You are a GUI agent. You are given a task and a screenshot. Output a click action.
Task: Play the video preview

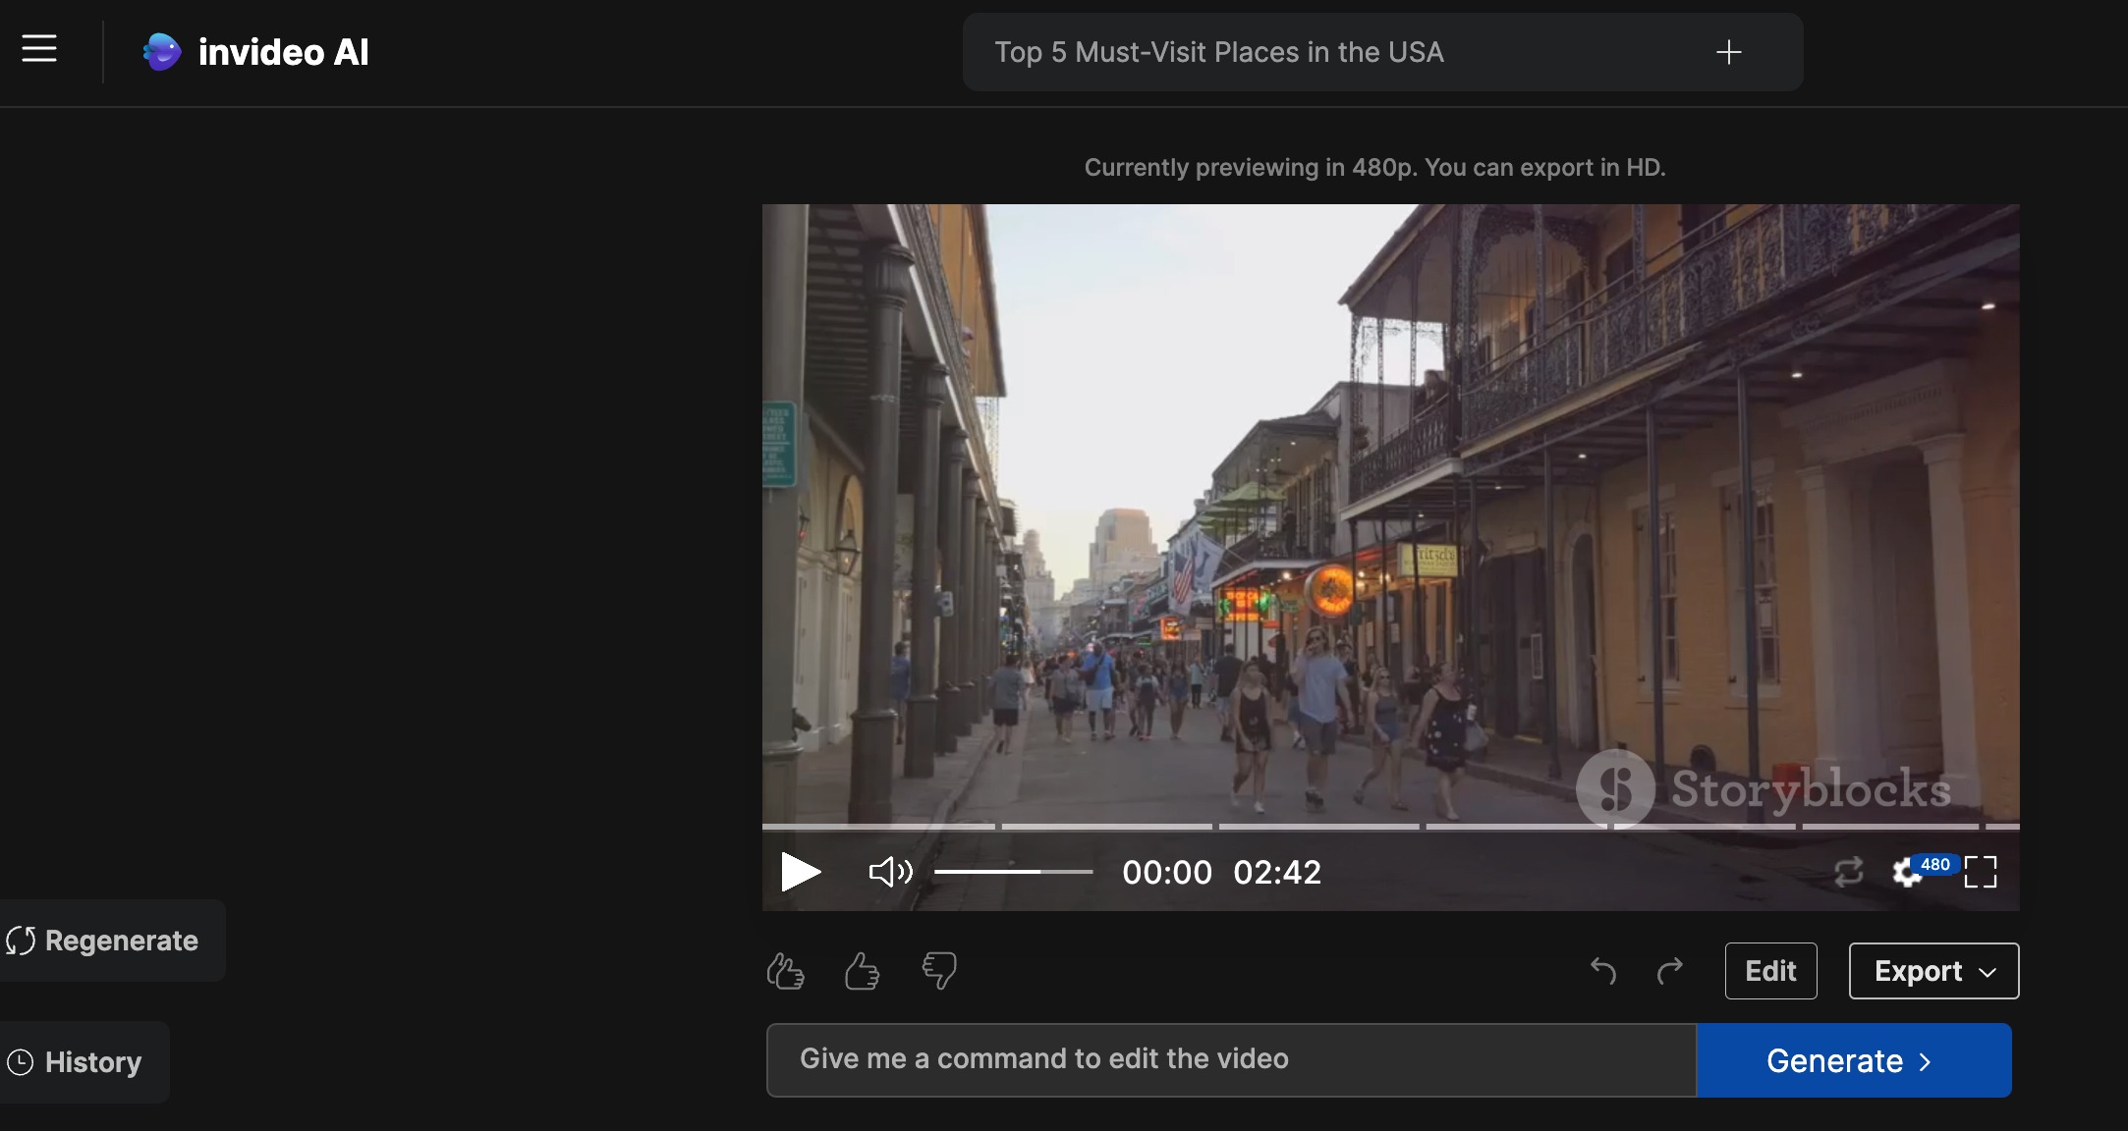(x=801, y=871)
